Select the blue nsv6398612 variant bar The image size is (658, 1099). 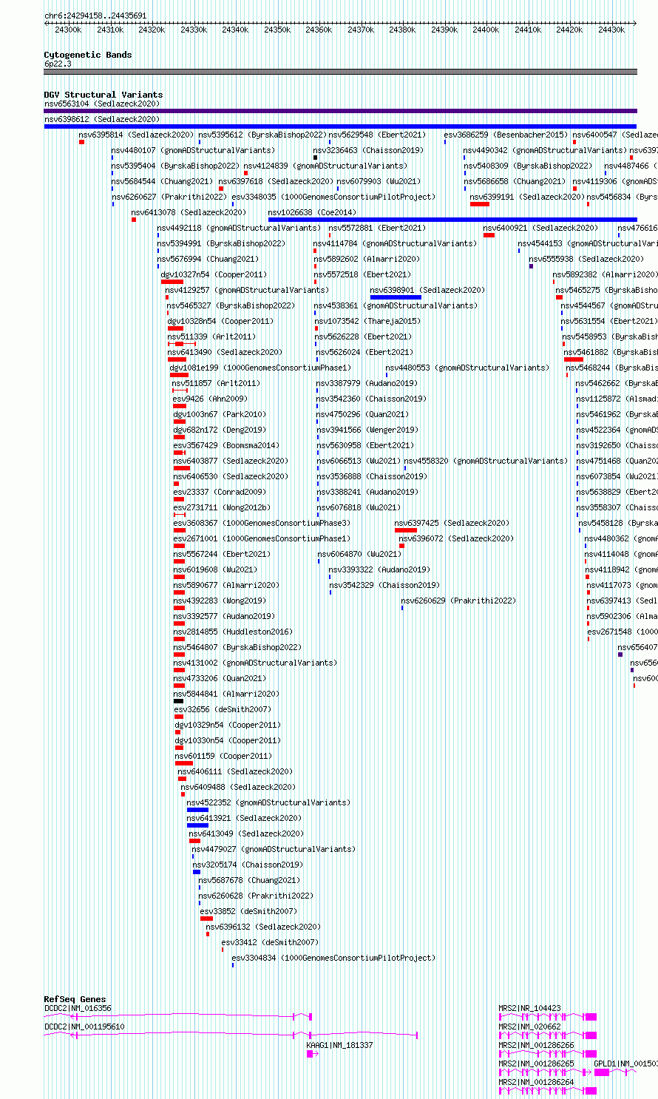point(340,126)
